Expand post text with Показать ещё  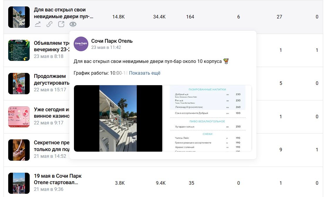[145, 73]
